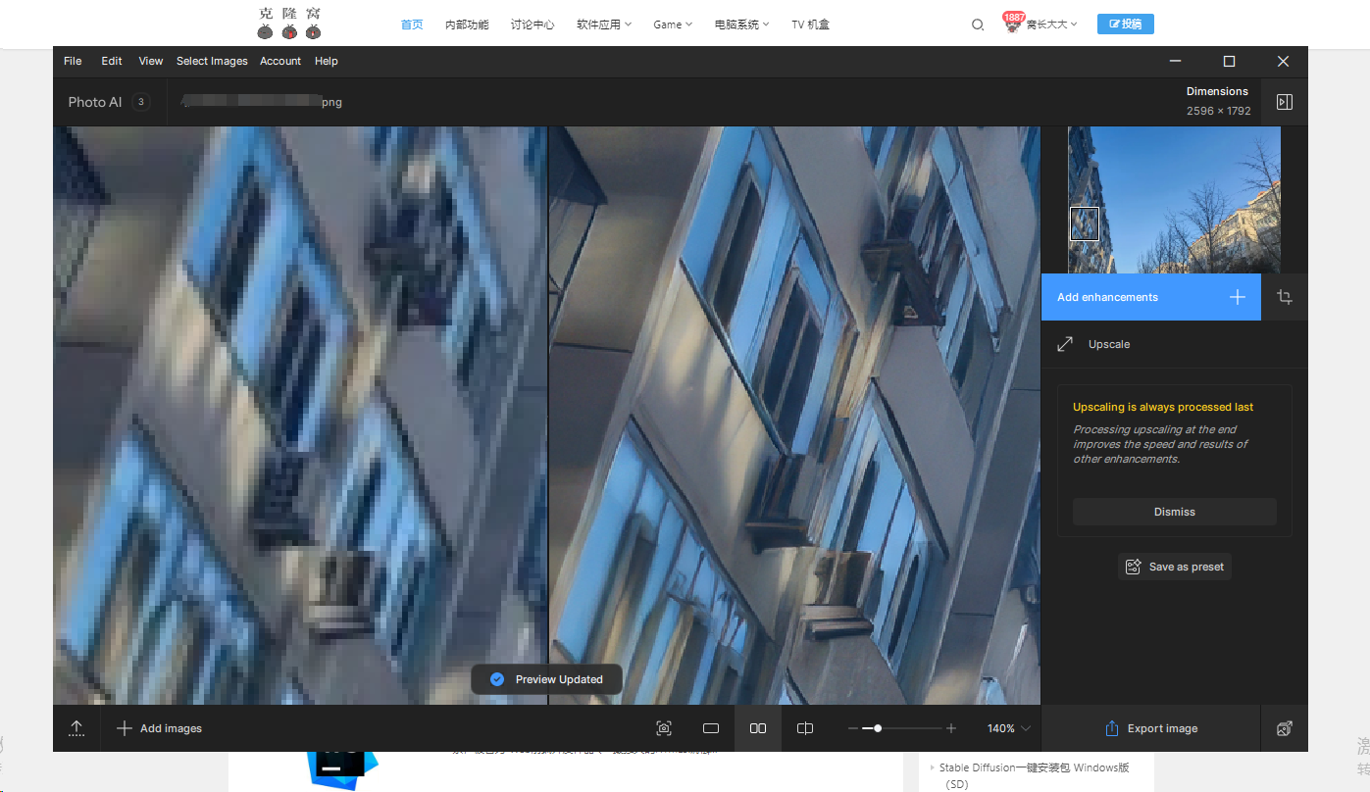Click the blue 投稿 button on website

point(1126,25)
